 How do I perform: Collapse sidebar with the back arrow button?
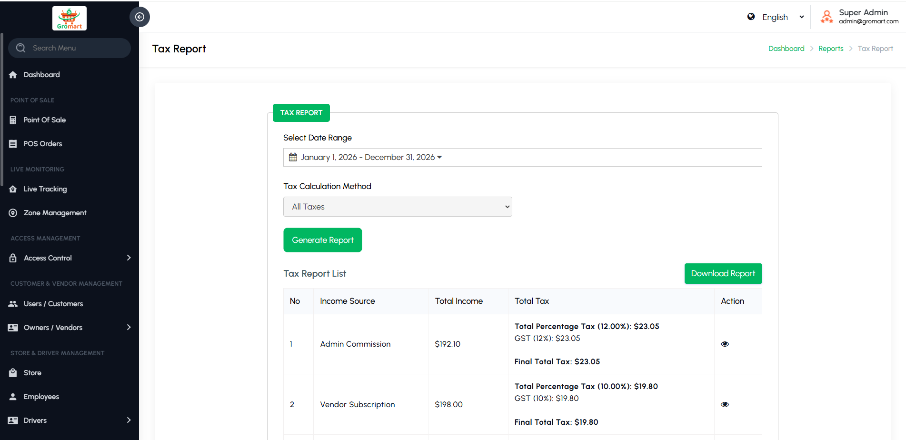coord(139,17)
